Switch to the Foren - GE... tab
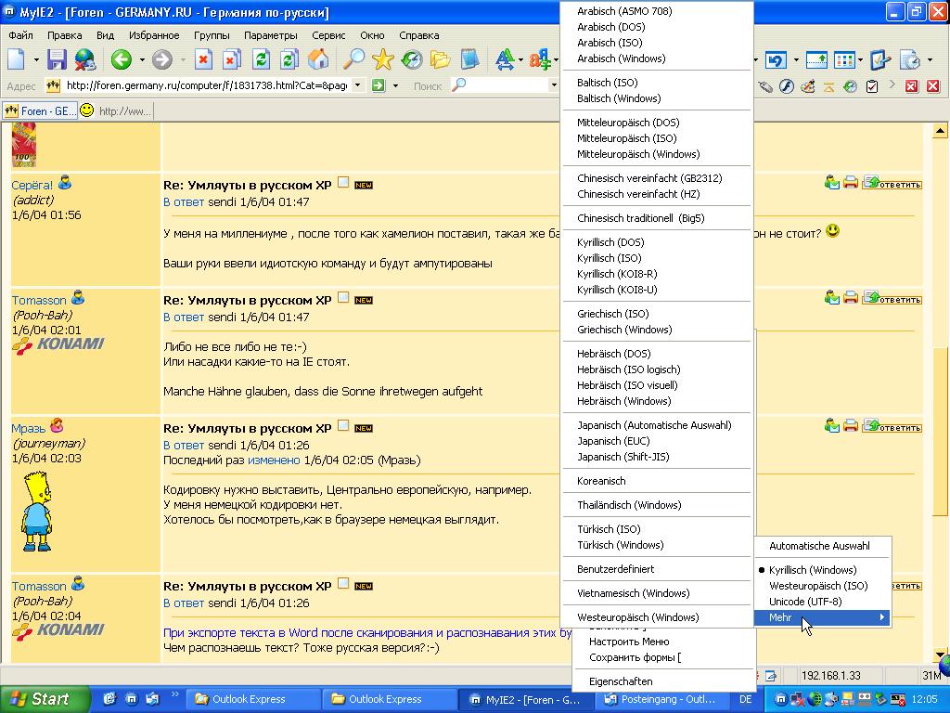Screen dimensions: 950x713 click(x=40, y=111)
